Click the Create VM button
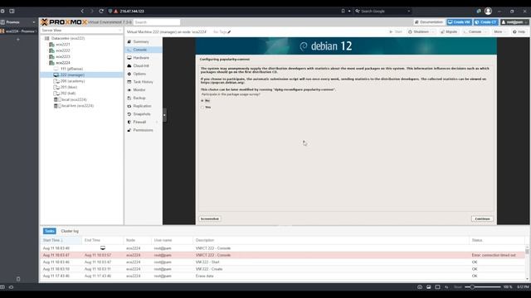The height and width of the screenshot is (298, 531). click(x=459, y=22)
